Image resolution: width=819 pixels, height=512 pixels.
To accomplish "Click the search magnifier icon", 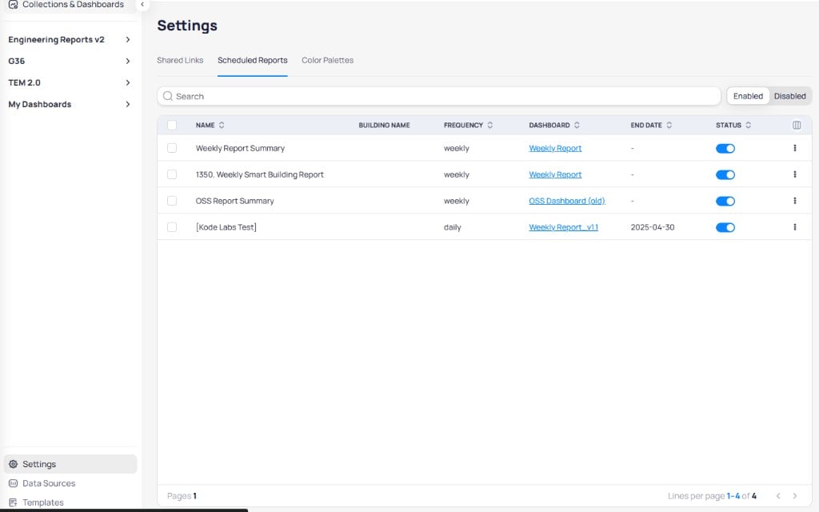I will [x=168, y=96].
